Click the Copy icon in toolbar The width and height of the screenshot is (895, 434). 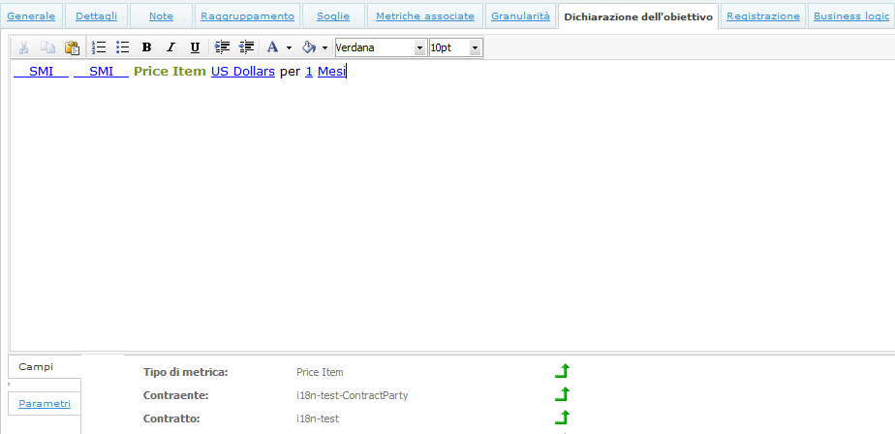(47, 47)
